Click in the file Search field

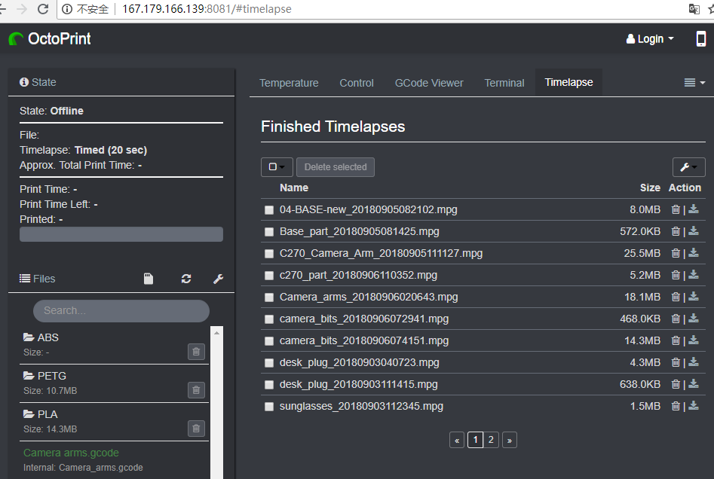(x=121, y=310)
